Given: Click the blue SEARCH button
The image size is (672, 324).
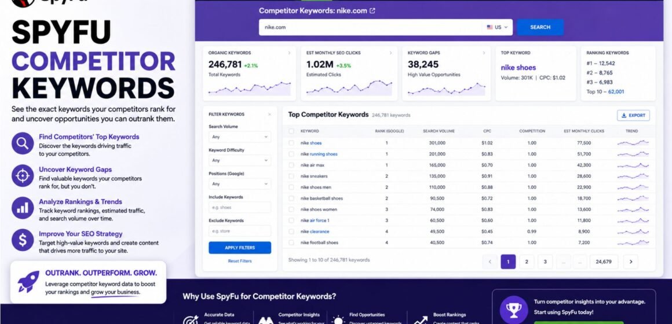Looking at the screenshot, I should click(540, 27).
